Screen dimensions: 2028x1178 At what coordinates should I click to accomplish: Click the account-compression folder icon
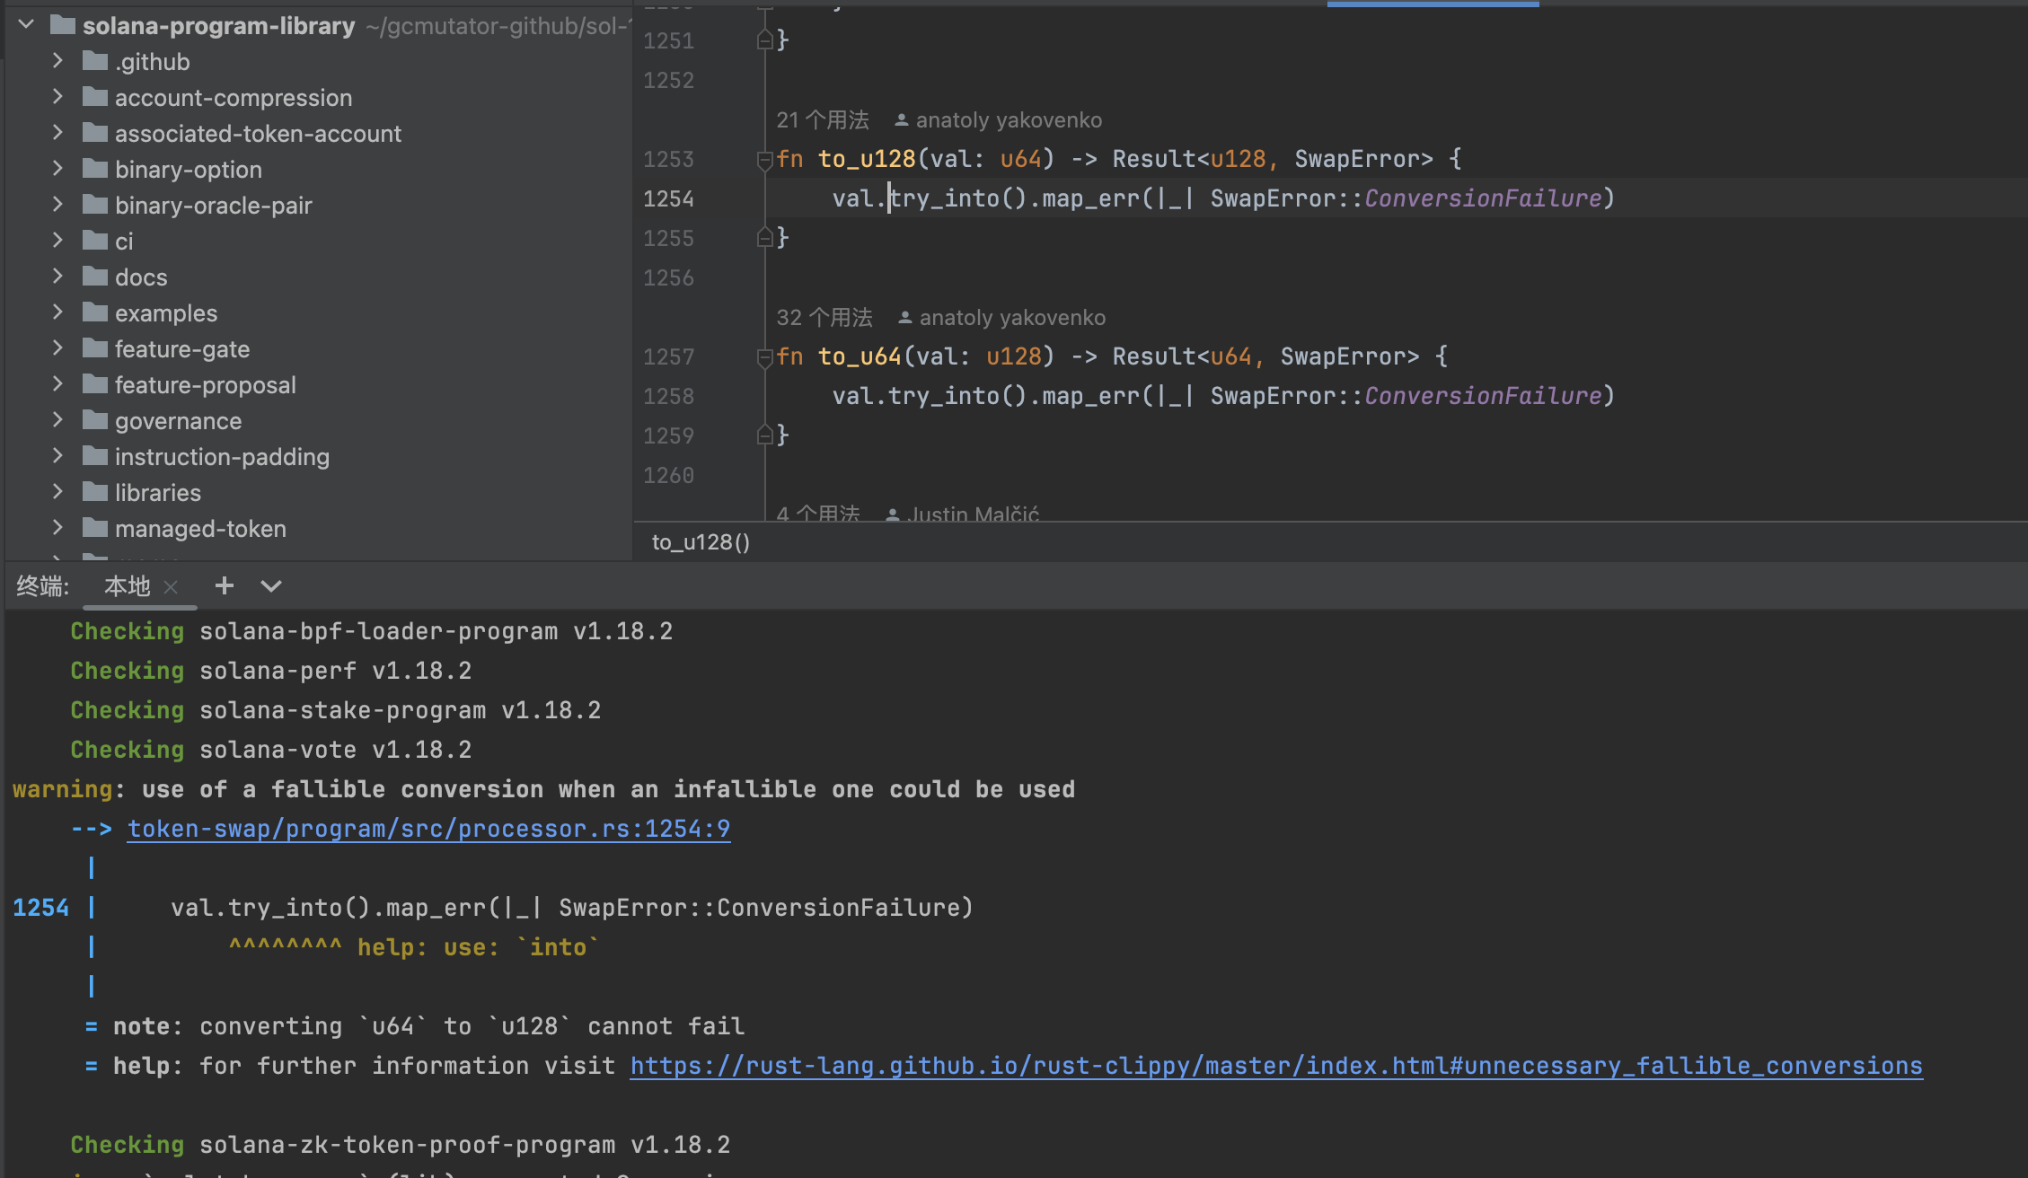pyautogui.click(x=95, y=97)
